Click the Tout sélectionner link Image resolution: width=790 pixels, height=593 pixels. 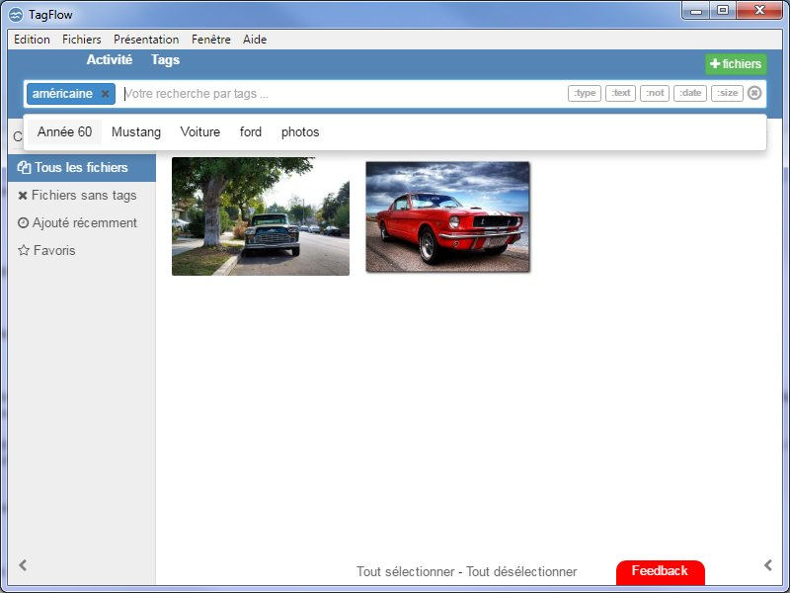pyautogui.click(x=406, y=572)
